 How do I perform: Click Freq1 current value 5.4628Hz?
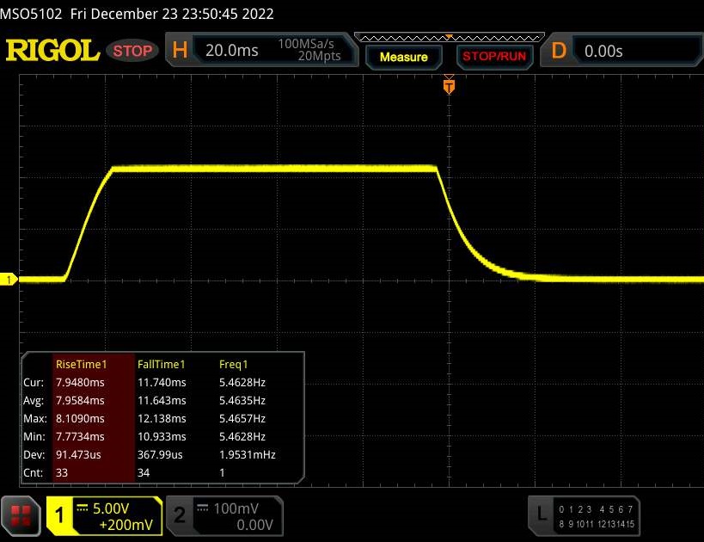242,383
